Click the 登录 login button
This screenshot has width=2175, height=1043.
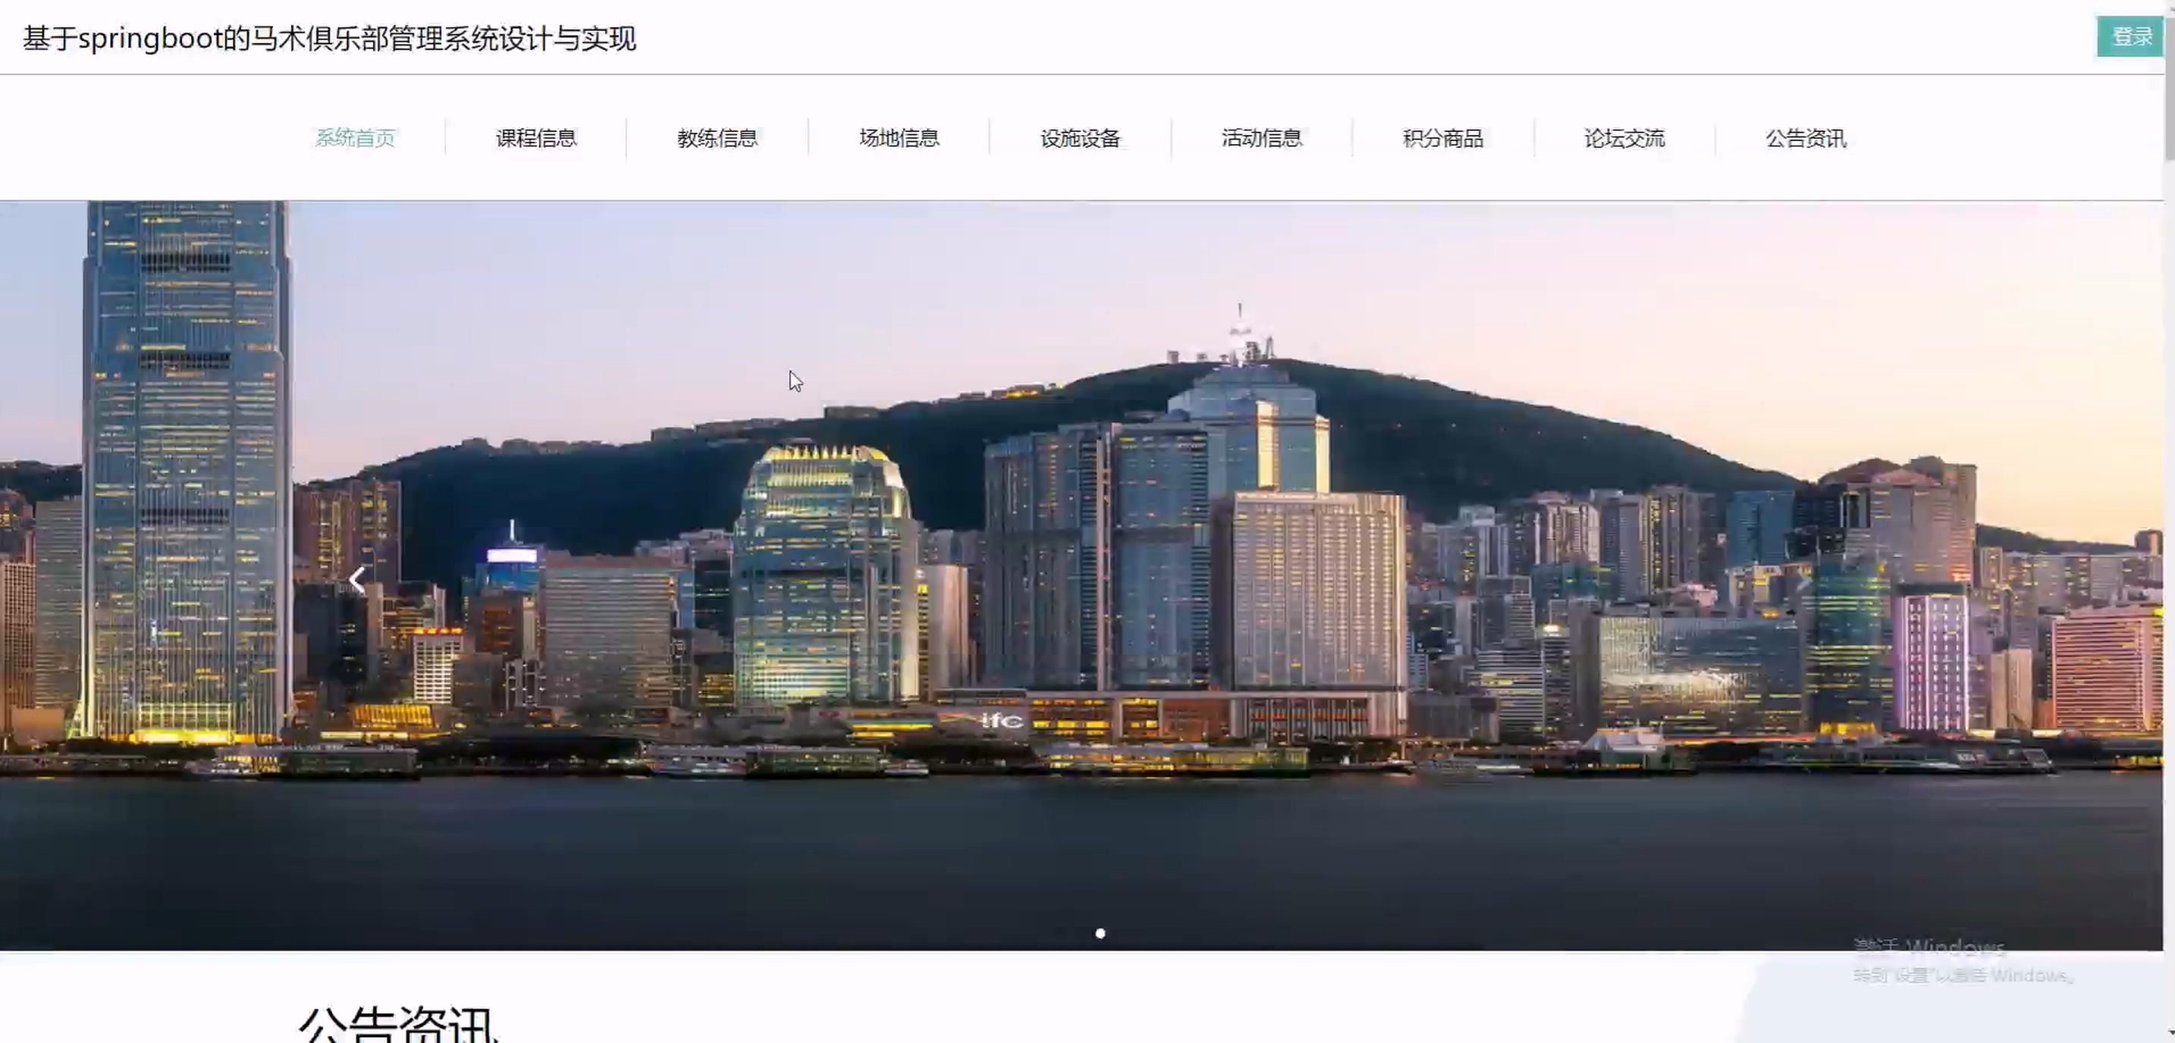pyautogui.click(x=2130, y=37)
